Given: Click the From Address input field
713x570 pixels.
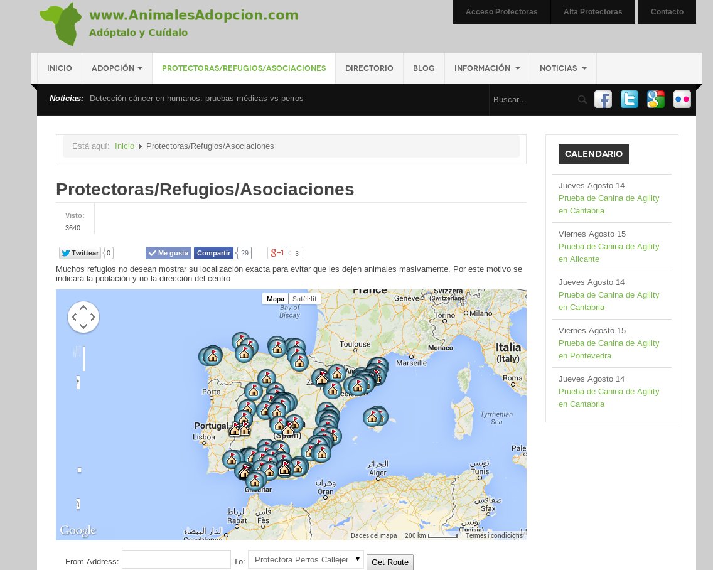Looking at the screenshot, I should [x=176, y=559].
